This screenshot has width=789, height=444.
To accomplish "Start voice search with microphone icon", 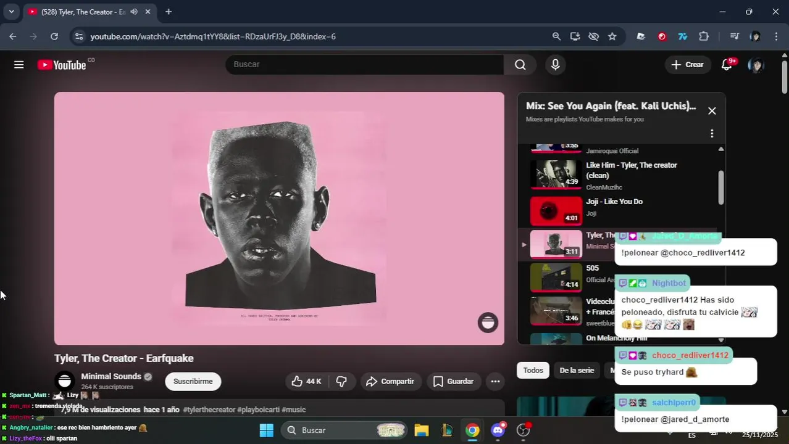I will [555, 65].
